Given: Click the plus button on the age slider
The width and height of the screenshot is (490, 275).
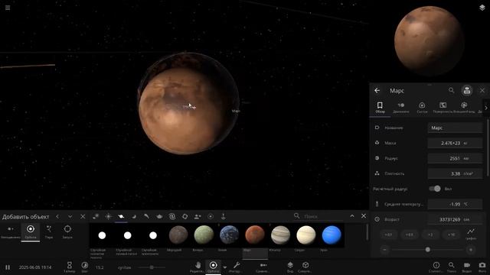Looking at the screenshot, I should click(471, 250).
